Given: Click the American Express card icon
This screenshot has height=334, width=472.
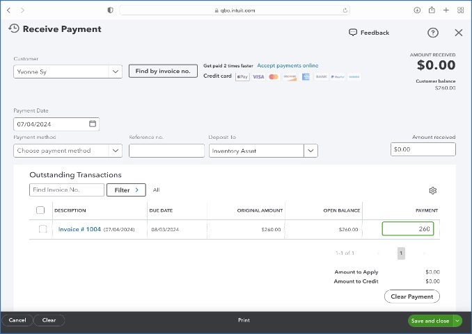Looking at the screenshot, I should point(306,77).
